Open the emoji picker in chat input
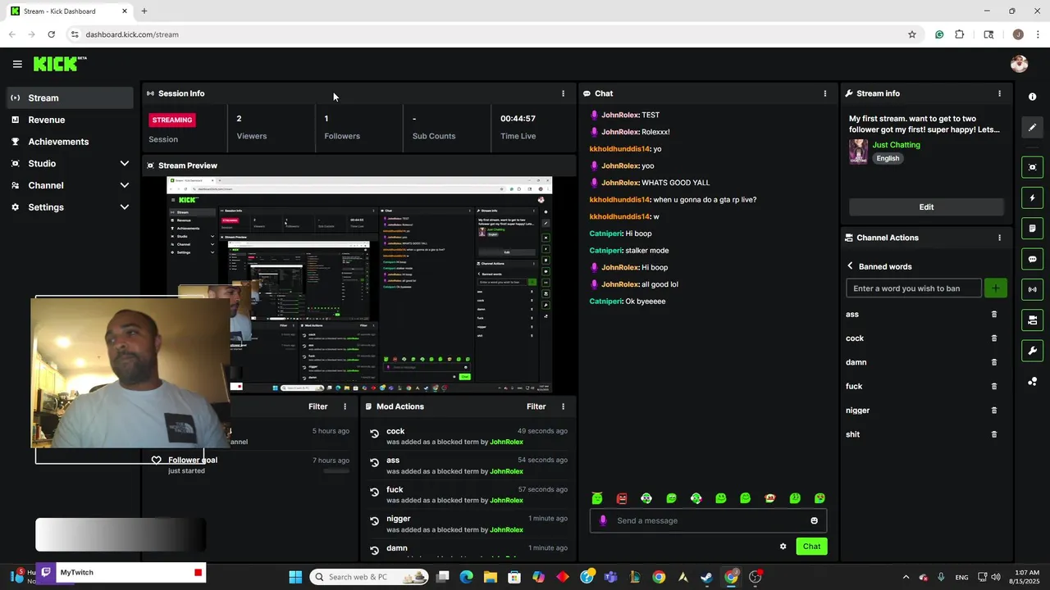 pos(814,520)
